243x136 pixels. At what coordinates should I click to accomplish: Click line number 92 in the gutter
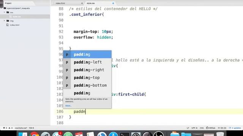[x=61, y=32]
